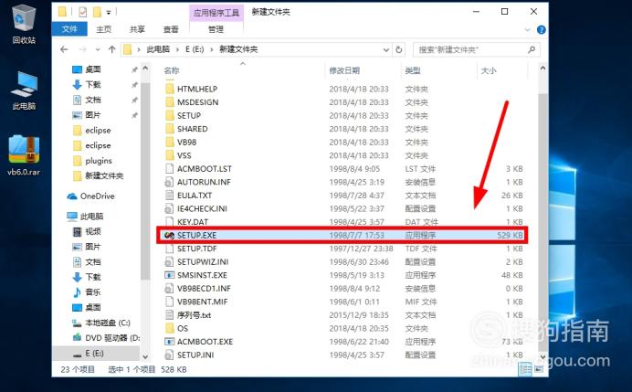Open the Home ribbon tab
This screenshot has height=392, width=632.
click(103, 29)
